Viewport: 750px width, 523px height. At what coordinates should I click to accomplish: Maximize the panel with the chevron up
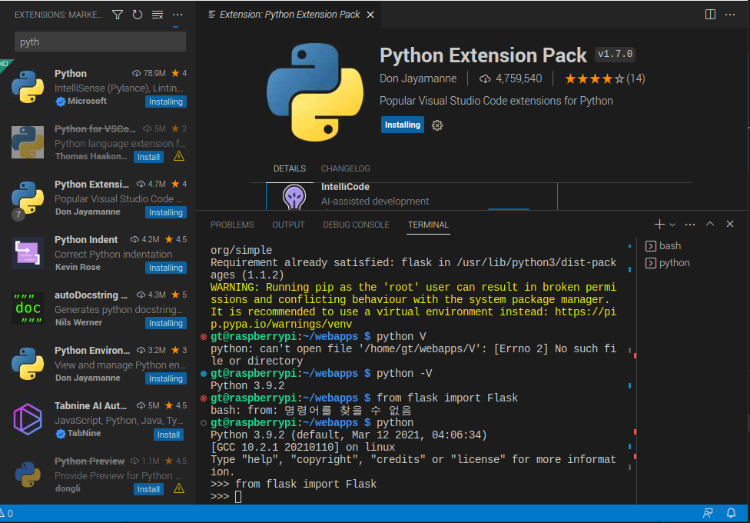point(710,224)
